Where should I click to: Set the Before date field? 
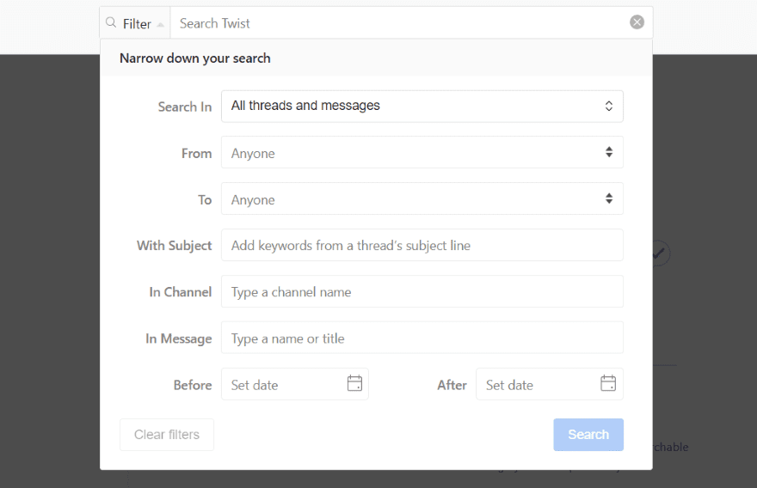(284, 385)
